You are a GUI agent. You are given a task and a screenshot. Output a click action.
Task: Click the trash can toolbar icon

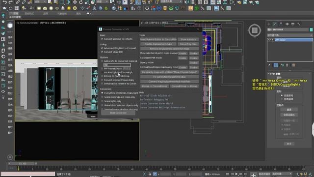click(x=133, y=8)
